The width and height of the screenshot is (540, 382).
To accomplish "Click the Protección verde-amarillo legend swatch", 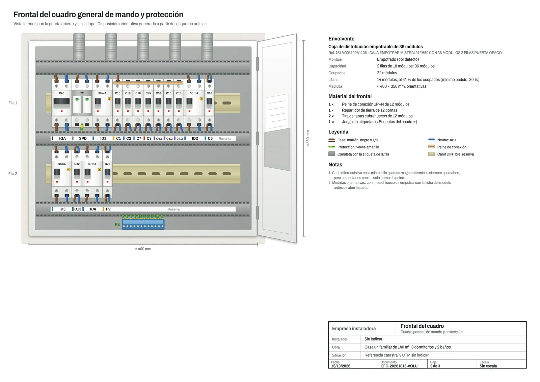I will click(x=332, y=147).
